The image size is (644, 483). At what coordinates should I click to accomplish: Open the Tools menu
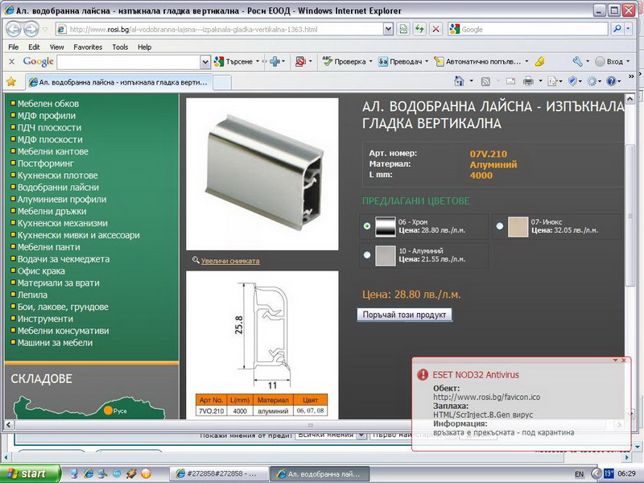tap(120, 47)
